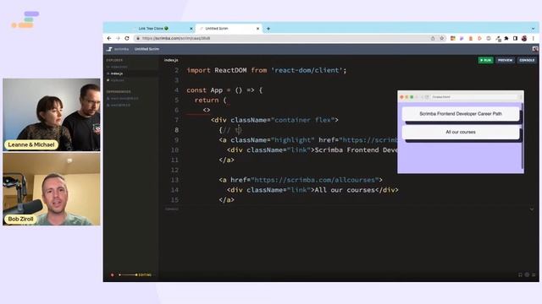Click code line 13 allcourses href
Image resolution: width=542 pixels, height=304 pixels.
301,180
